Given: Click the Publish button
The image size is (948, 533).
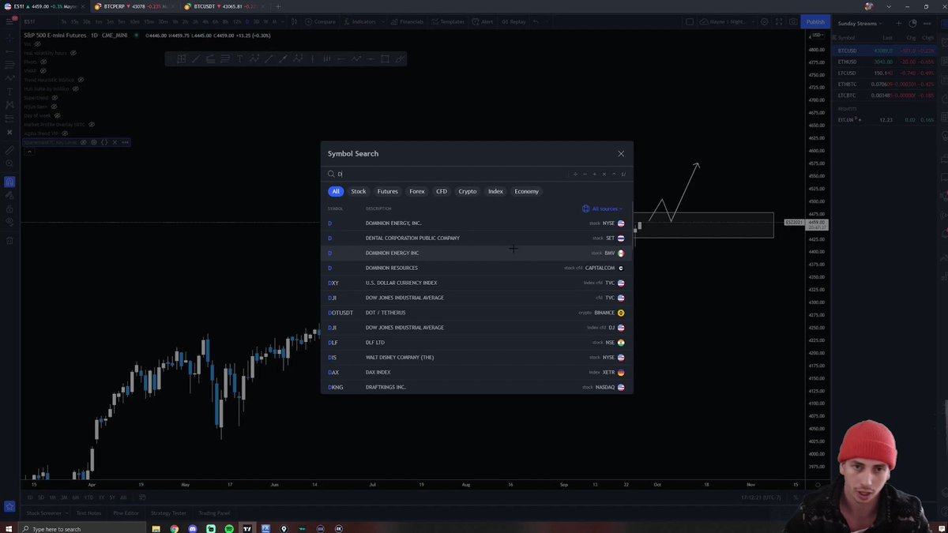Looking at the screenshot, I should point(815,22).
